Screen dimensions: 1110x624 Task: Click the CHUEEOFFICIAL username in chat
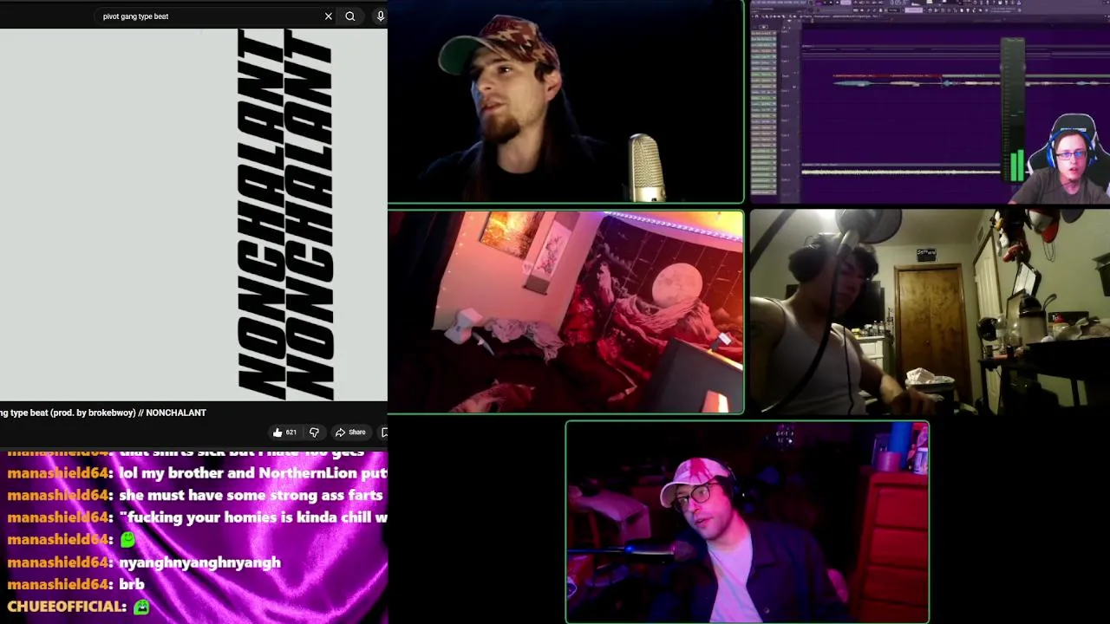pos(67,607)
